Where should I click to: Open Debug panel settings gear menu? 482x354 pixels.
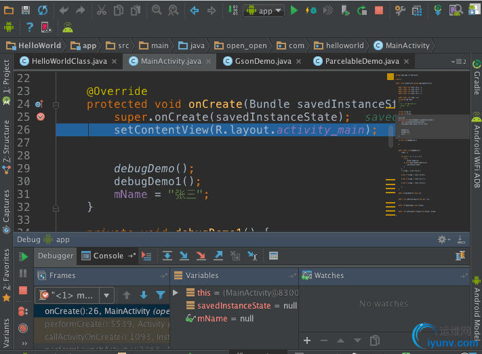pos(444,239)
